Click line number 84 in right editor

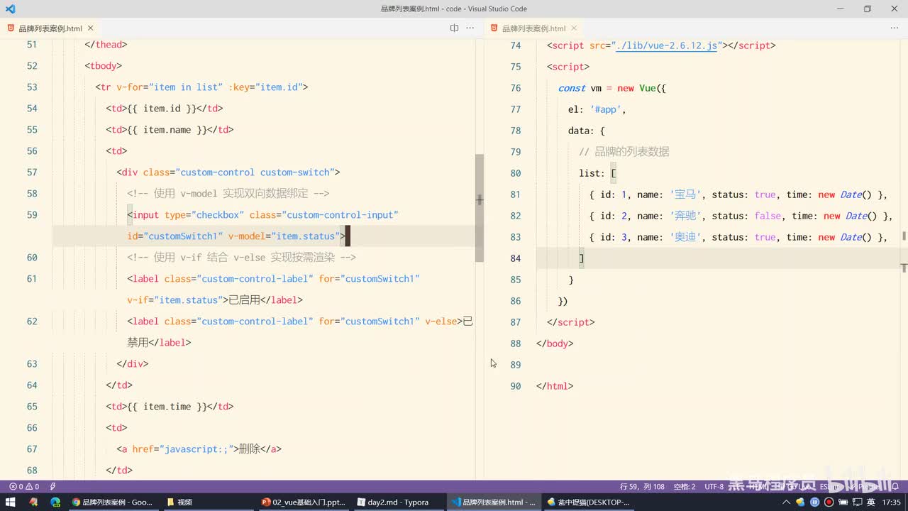pyautogui.click(x=516, y=258)
